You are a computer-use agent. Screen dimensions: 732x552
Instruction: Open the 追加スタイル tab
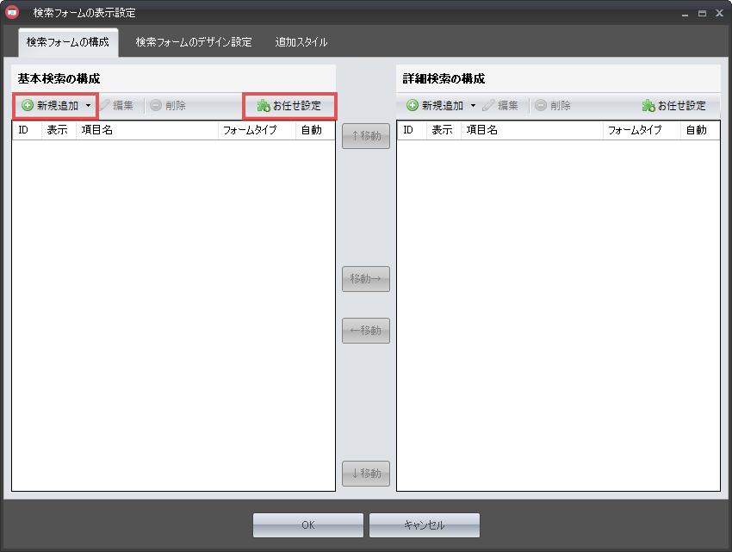[x=301, y=42]
